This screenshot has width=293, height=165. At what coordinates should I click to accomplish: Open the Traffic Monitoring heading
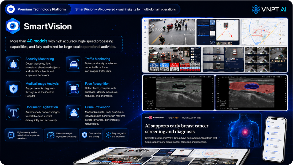pos(98,59)
